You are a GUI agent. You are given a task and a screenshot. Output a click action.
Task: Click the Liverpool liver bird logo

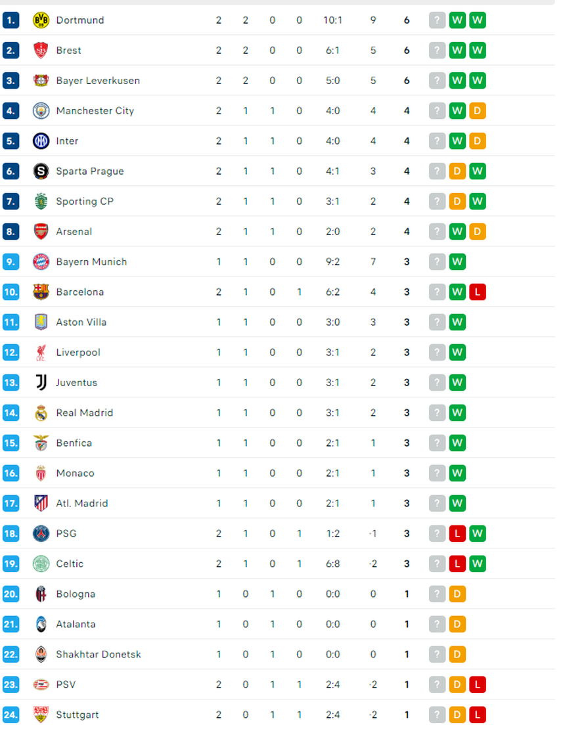point(41,352)
